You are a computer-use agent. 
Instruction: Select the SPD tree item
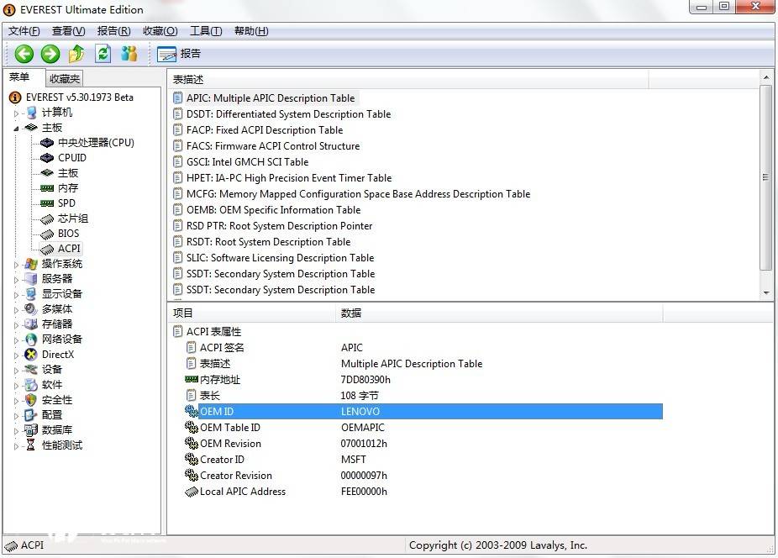coord(66,203)
